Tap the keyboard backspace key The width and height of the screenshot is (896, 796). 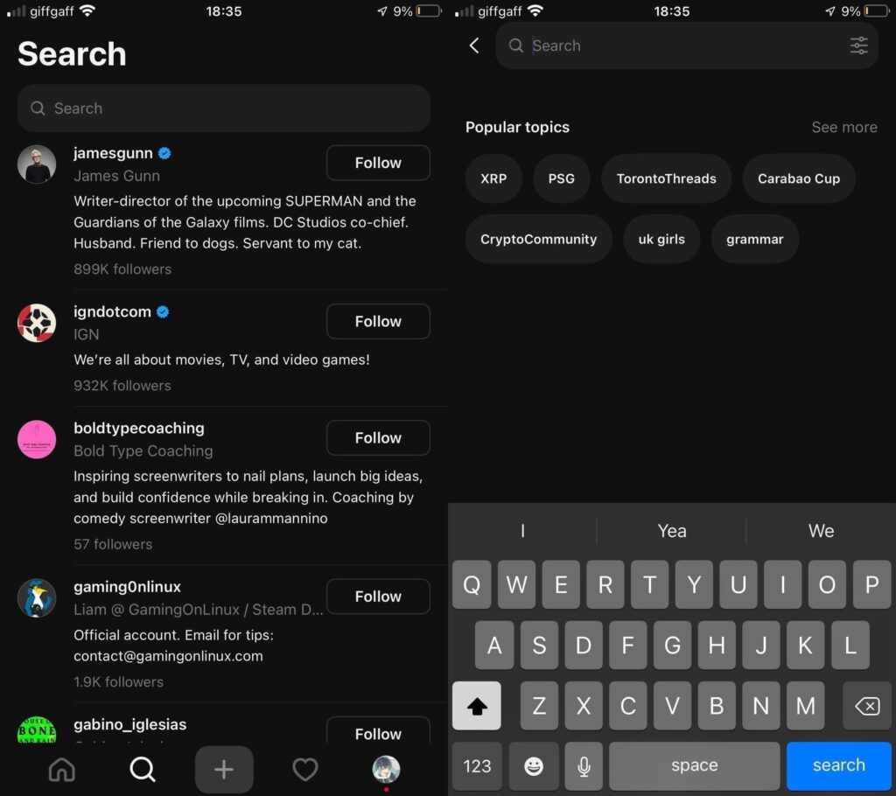(867, 706)
